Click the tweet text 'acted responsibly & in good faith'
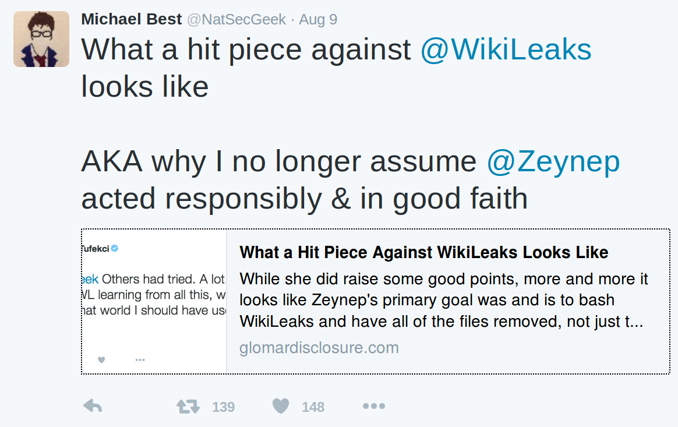Image resolution: width=678 pixels, height=427 pixels. tap(305, 199)
